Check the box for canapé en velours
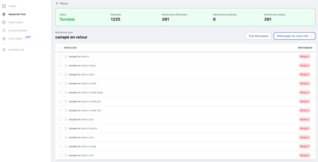Viewport: 318px width, 162px height. pyautogui.click(x=61, y=57)
